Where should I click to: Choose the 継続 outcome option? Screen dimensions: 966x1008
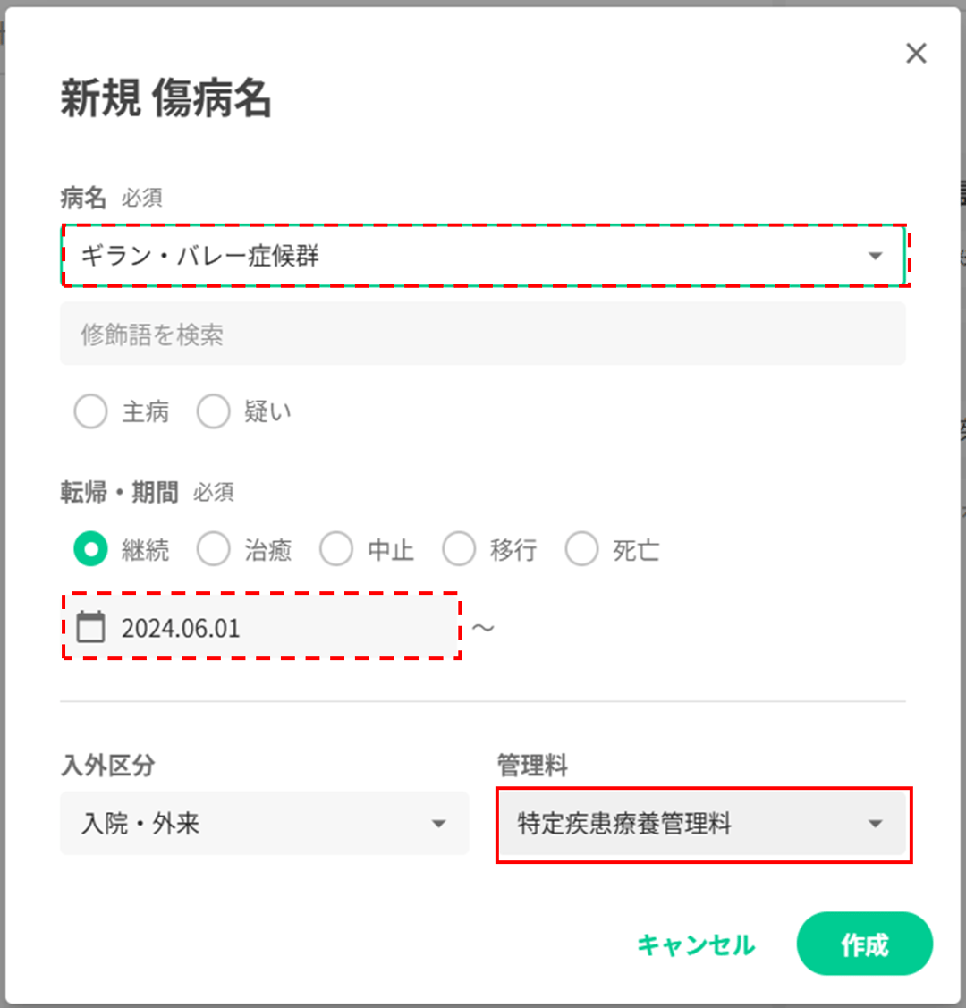(x=90, y=550)
